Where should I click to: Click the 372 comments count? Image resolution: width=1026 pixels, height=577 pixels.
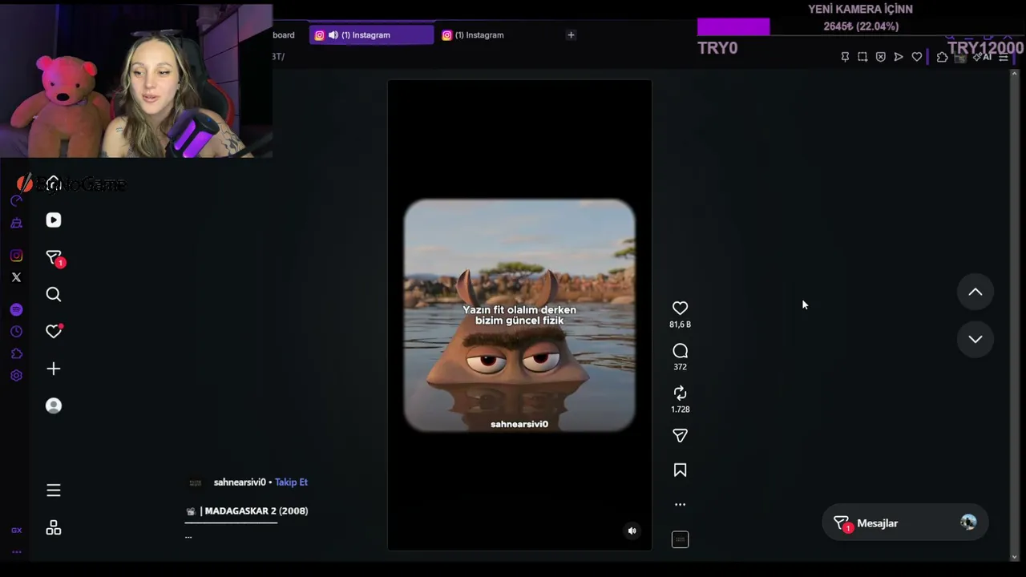click(680, 367)
